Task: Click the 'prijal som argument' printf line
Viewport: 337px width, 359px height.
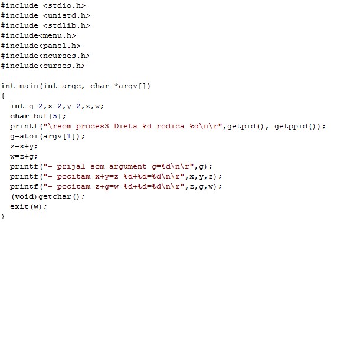Action: point(111,166)
